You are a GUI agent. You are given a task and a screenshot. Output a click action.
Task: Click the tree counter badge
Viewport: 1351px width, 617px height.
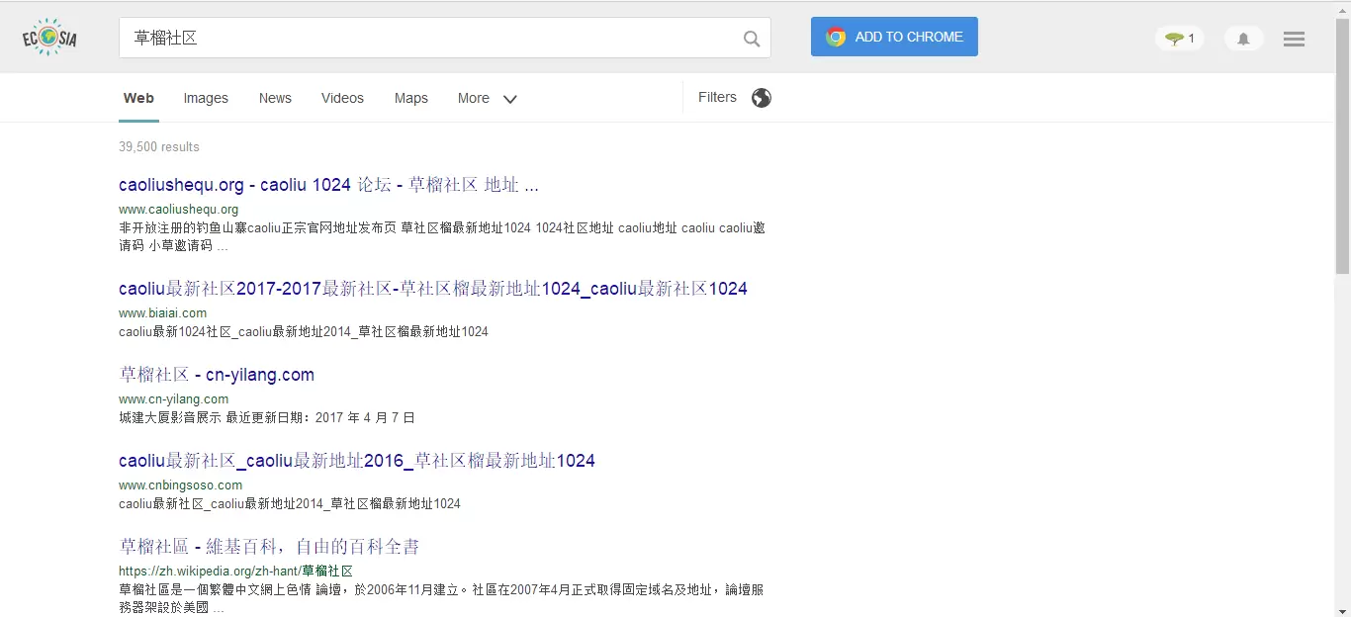1179,39
